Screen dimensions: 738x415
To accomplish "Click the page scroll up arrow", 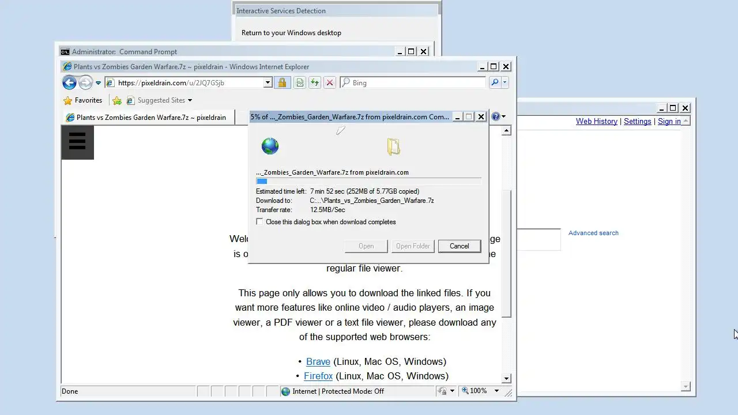I will tap(506, 131).
